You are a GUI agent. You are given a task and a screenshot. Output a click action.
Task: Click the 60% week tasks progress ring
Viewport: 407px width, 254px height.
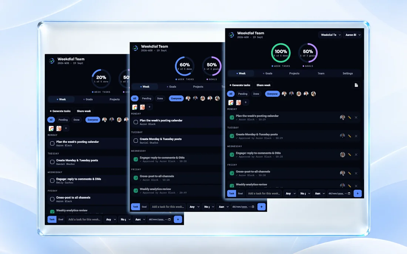(185, 66)
